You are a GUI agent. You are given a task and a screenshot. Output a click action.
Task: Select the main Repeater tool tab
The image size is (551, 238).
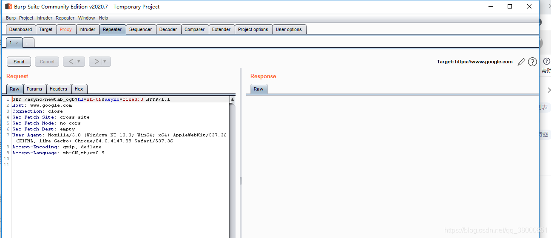click(x=112, y=29)
